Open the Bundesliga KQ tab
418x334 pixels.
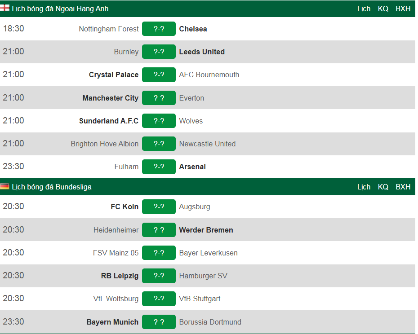tap(383, 187)
